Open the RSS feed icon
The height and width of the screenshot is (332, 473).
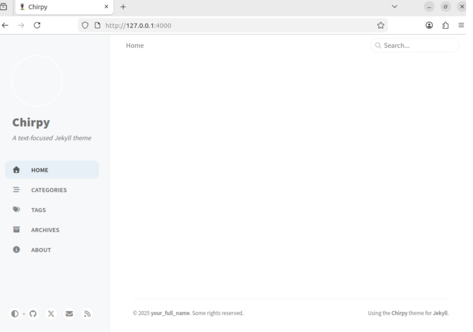[x=87, y=314]
